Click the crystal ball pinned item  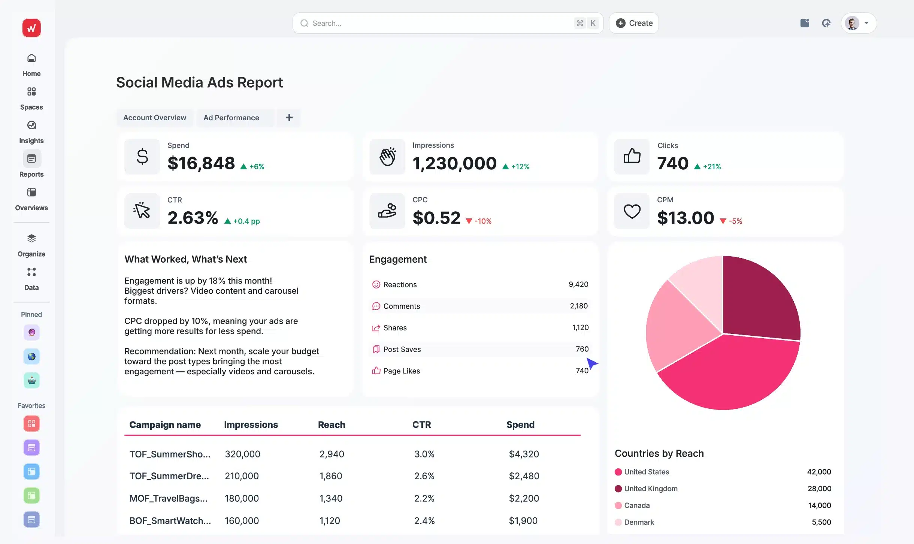[x=31, y=332]
